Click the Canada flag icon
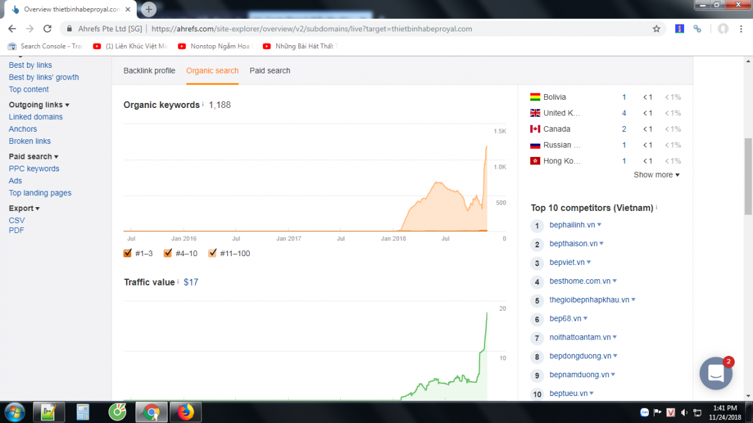Viewport: 753px width, 423px height. [x=535, y=129]
